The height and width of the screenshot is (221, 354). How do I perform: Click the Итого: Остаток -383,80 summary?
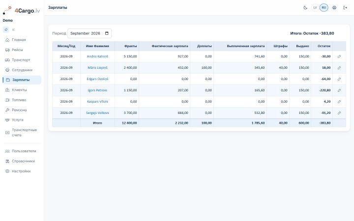coord(312,33)
